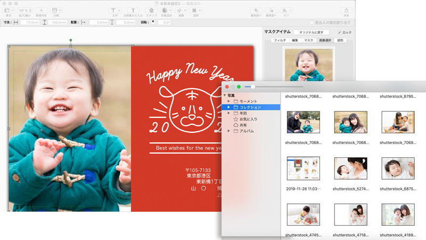Click the rotation dial knob
Screen dimensions: 426x240
(153, 22)
